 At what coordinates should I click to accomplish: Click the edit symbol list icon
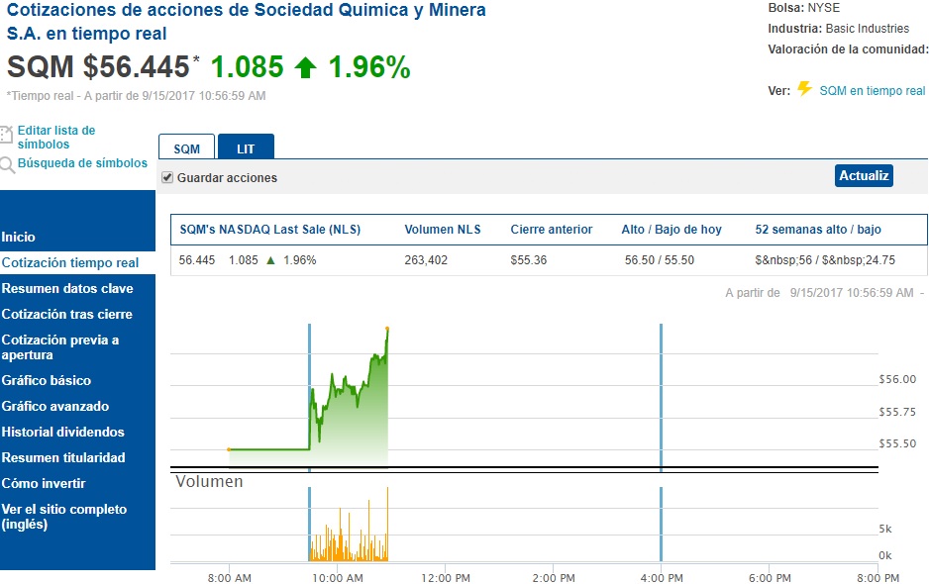(x=6, y=135)
